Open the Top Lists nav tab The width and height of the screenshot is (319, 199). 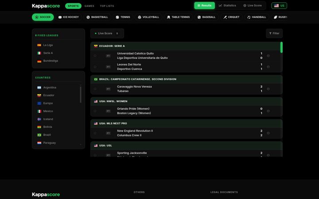107,6
